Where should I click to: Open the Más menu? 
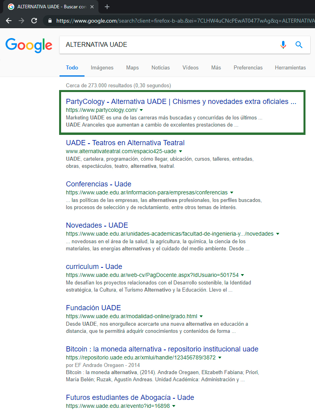216,67
